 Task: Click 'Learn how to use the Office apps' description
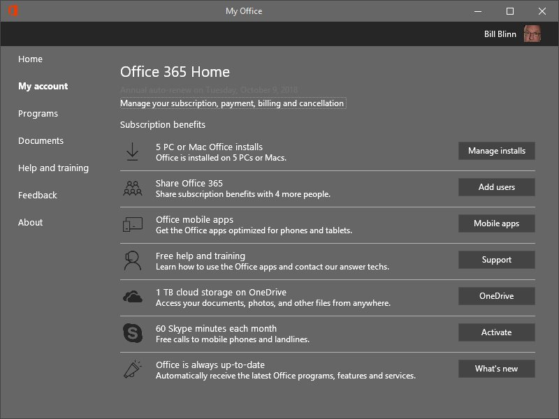point(273,267)
